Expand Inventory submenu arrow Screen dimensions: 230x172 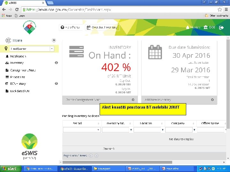pos(56,63)
